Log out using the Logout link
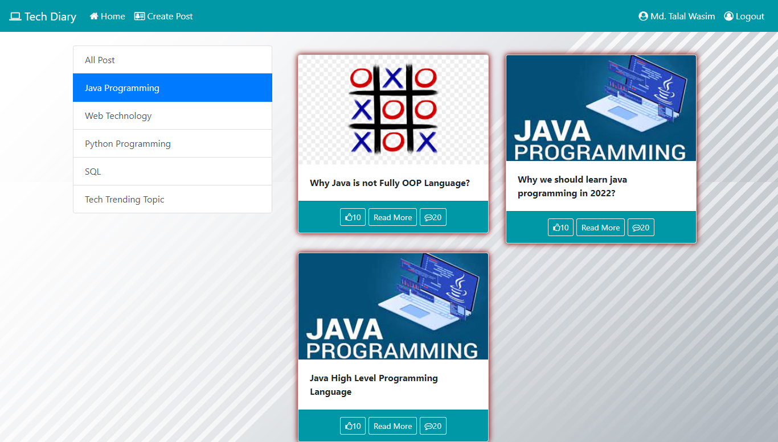Screen dimensions: 778x442 pyautogui.click(x=744, y=16)
